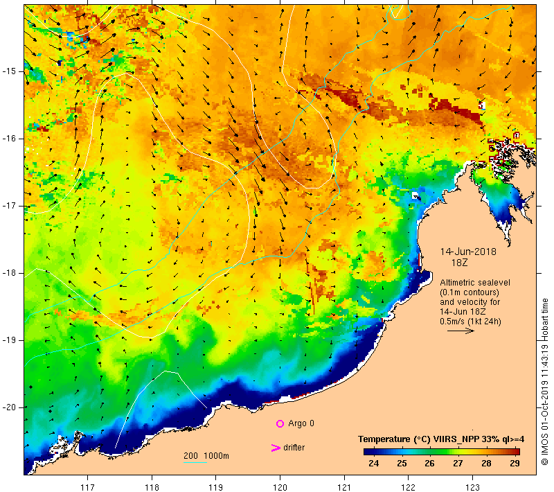This screenshot has width=554, height=492.
Task: Click colorbar tick label 28
Action: [486, 463]
